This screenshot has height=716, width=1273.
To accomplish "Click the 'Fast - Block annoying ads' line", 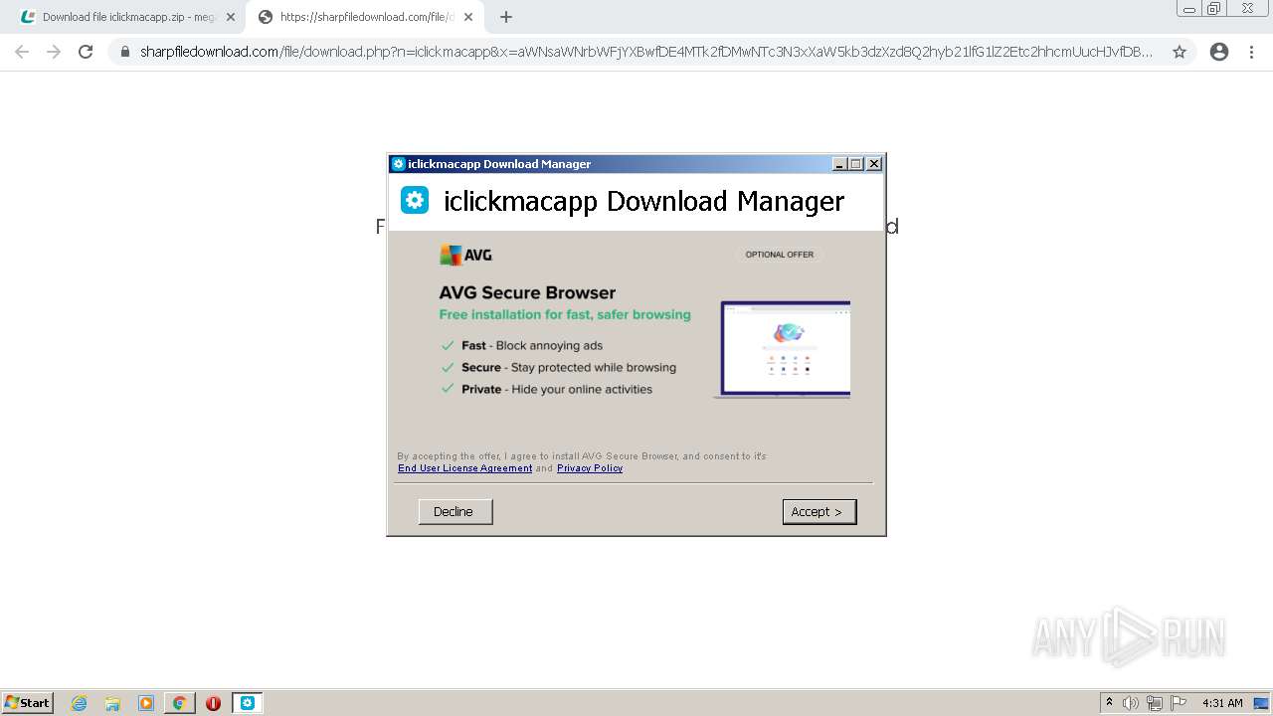I will click(523, 345).
